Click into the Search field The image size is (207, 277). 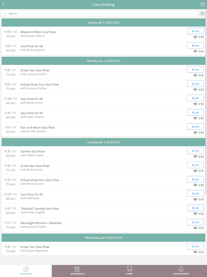pyautogui.click(x=100, y=14)
